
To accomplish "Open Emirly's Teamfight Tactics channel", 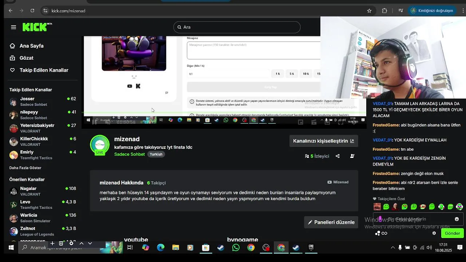I will [43, 155].
